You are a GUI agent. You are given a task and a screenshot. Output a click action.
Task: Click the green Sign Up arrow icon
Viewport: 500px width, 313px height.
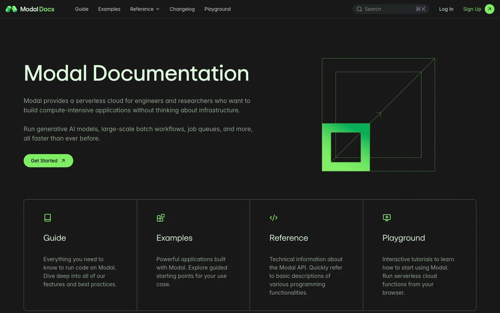tap(489, 9)
